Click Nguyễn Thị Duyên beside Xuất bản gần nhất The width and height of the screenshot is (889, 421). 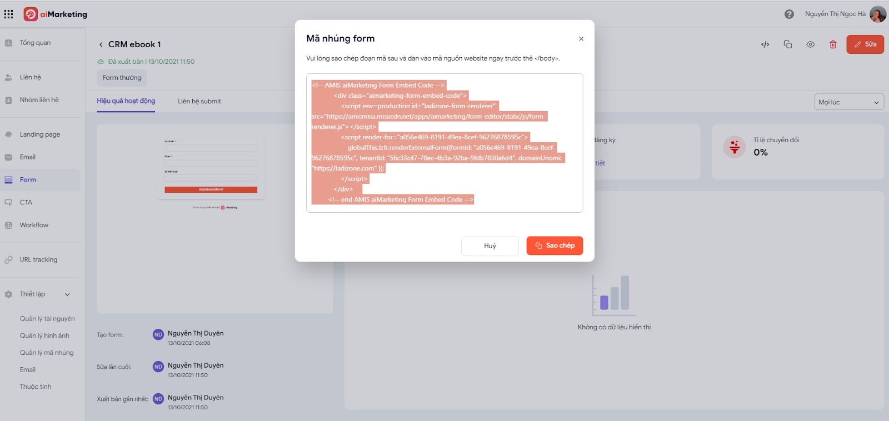196,398
